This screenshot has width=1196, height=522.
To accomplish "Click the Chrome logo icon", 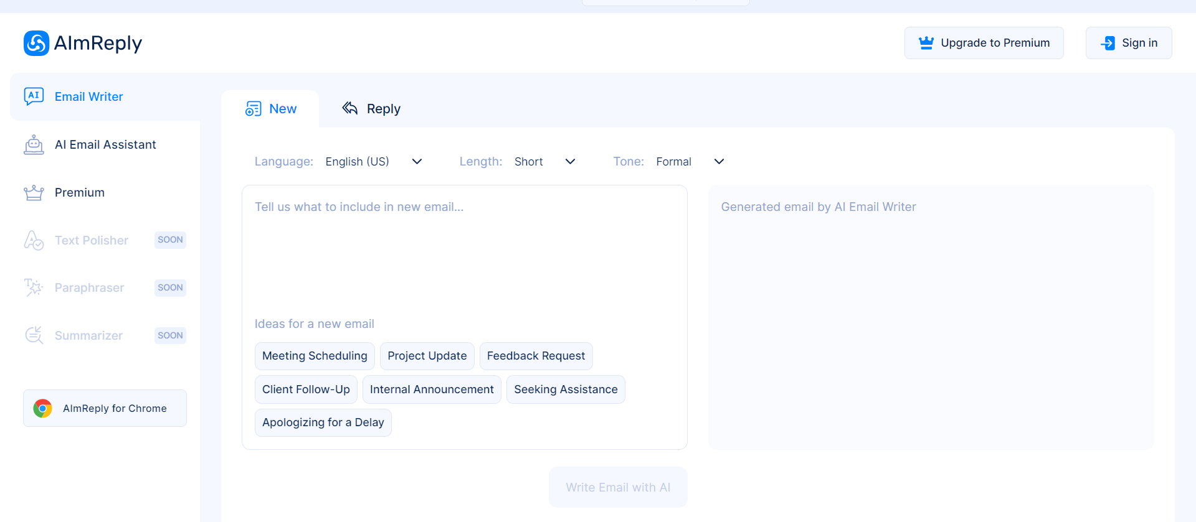I will [x=43, y=408].
